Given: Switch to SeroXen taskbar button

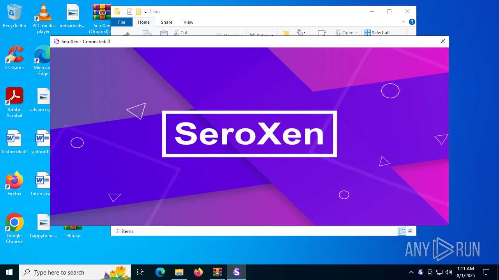Looking at the screenshot, I should (x=237, y=272).
